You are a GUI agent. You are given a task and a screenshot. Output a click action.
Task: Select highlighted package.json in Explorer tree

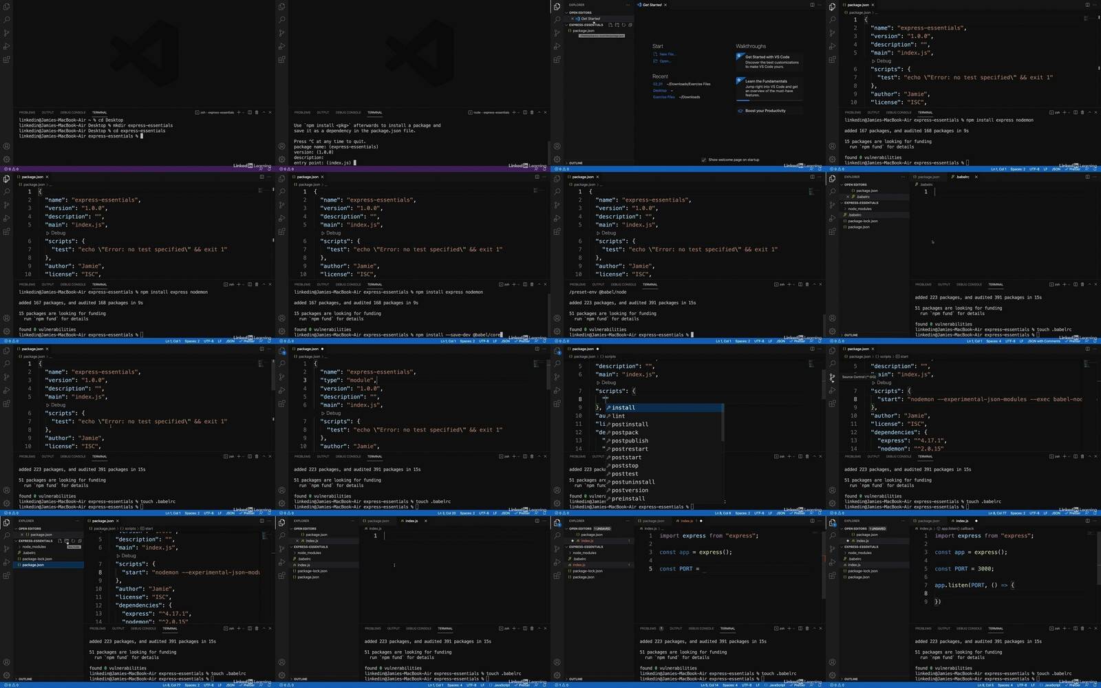click(33, 565)
